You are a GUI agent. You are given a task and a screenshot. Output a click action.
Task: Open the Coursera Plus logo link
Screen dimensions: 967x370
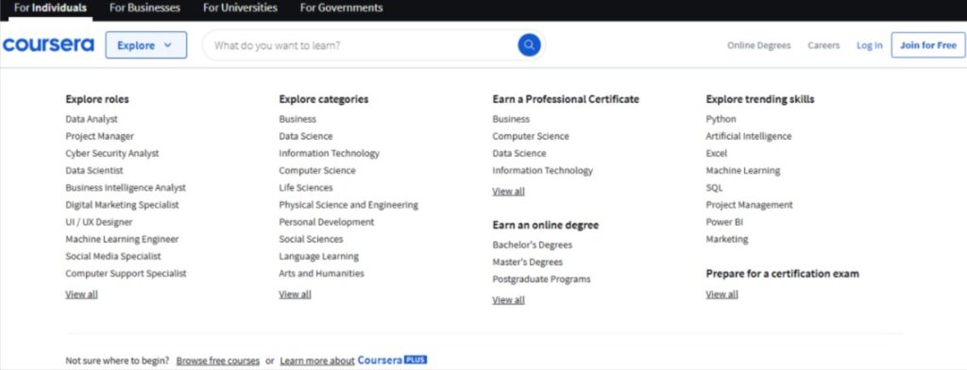coord(392,361)
